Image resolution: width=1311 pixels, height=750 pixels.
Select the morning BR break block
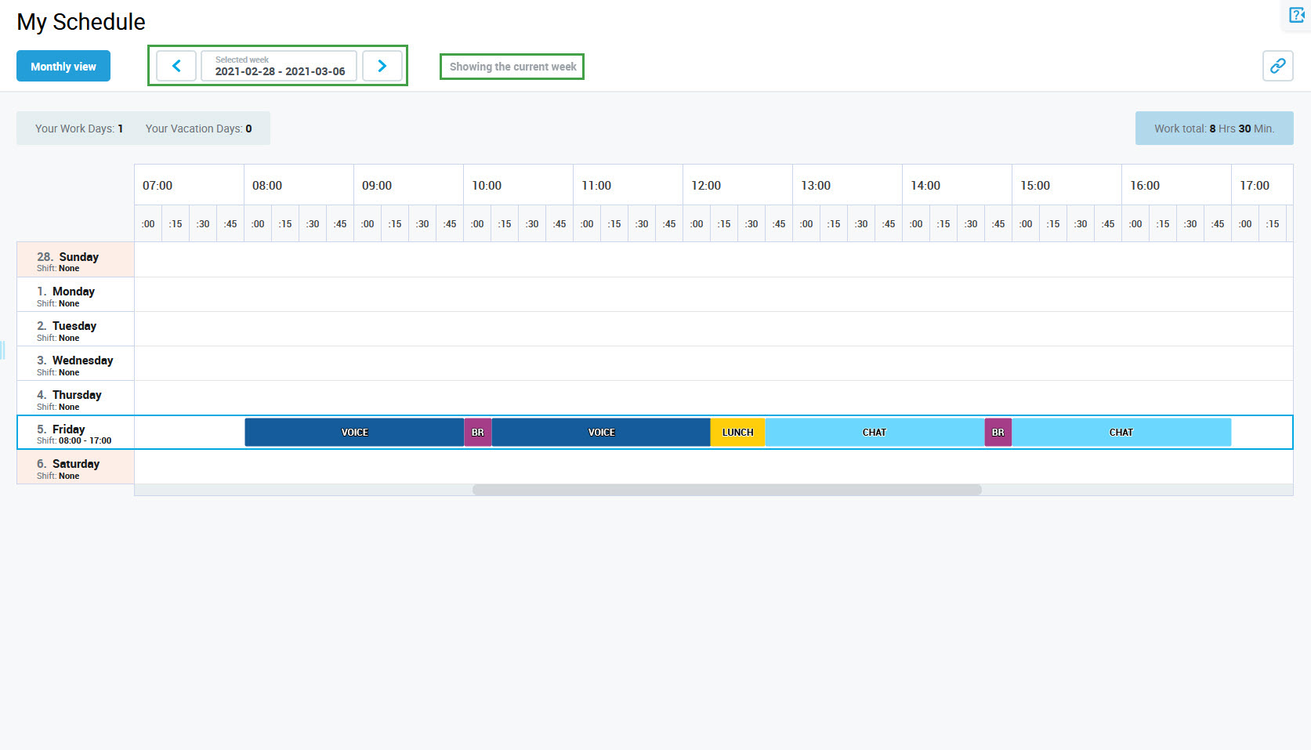click(x=478, y=433)
